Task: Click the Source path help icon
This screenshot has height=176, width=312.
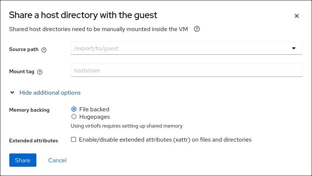Action: tap(44, 50)
